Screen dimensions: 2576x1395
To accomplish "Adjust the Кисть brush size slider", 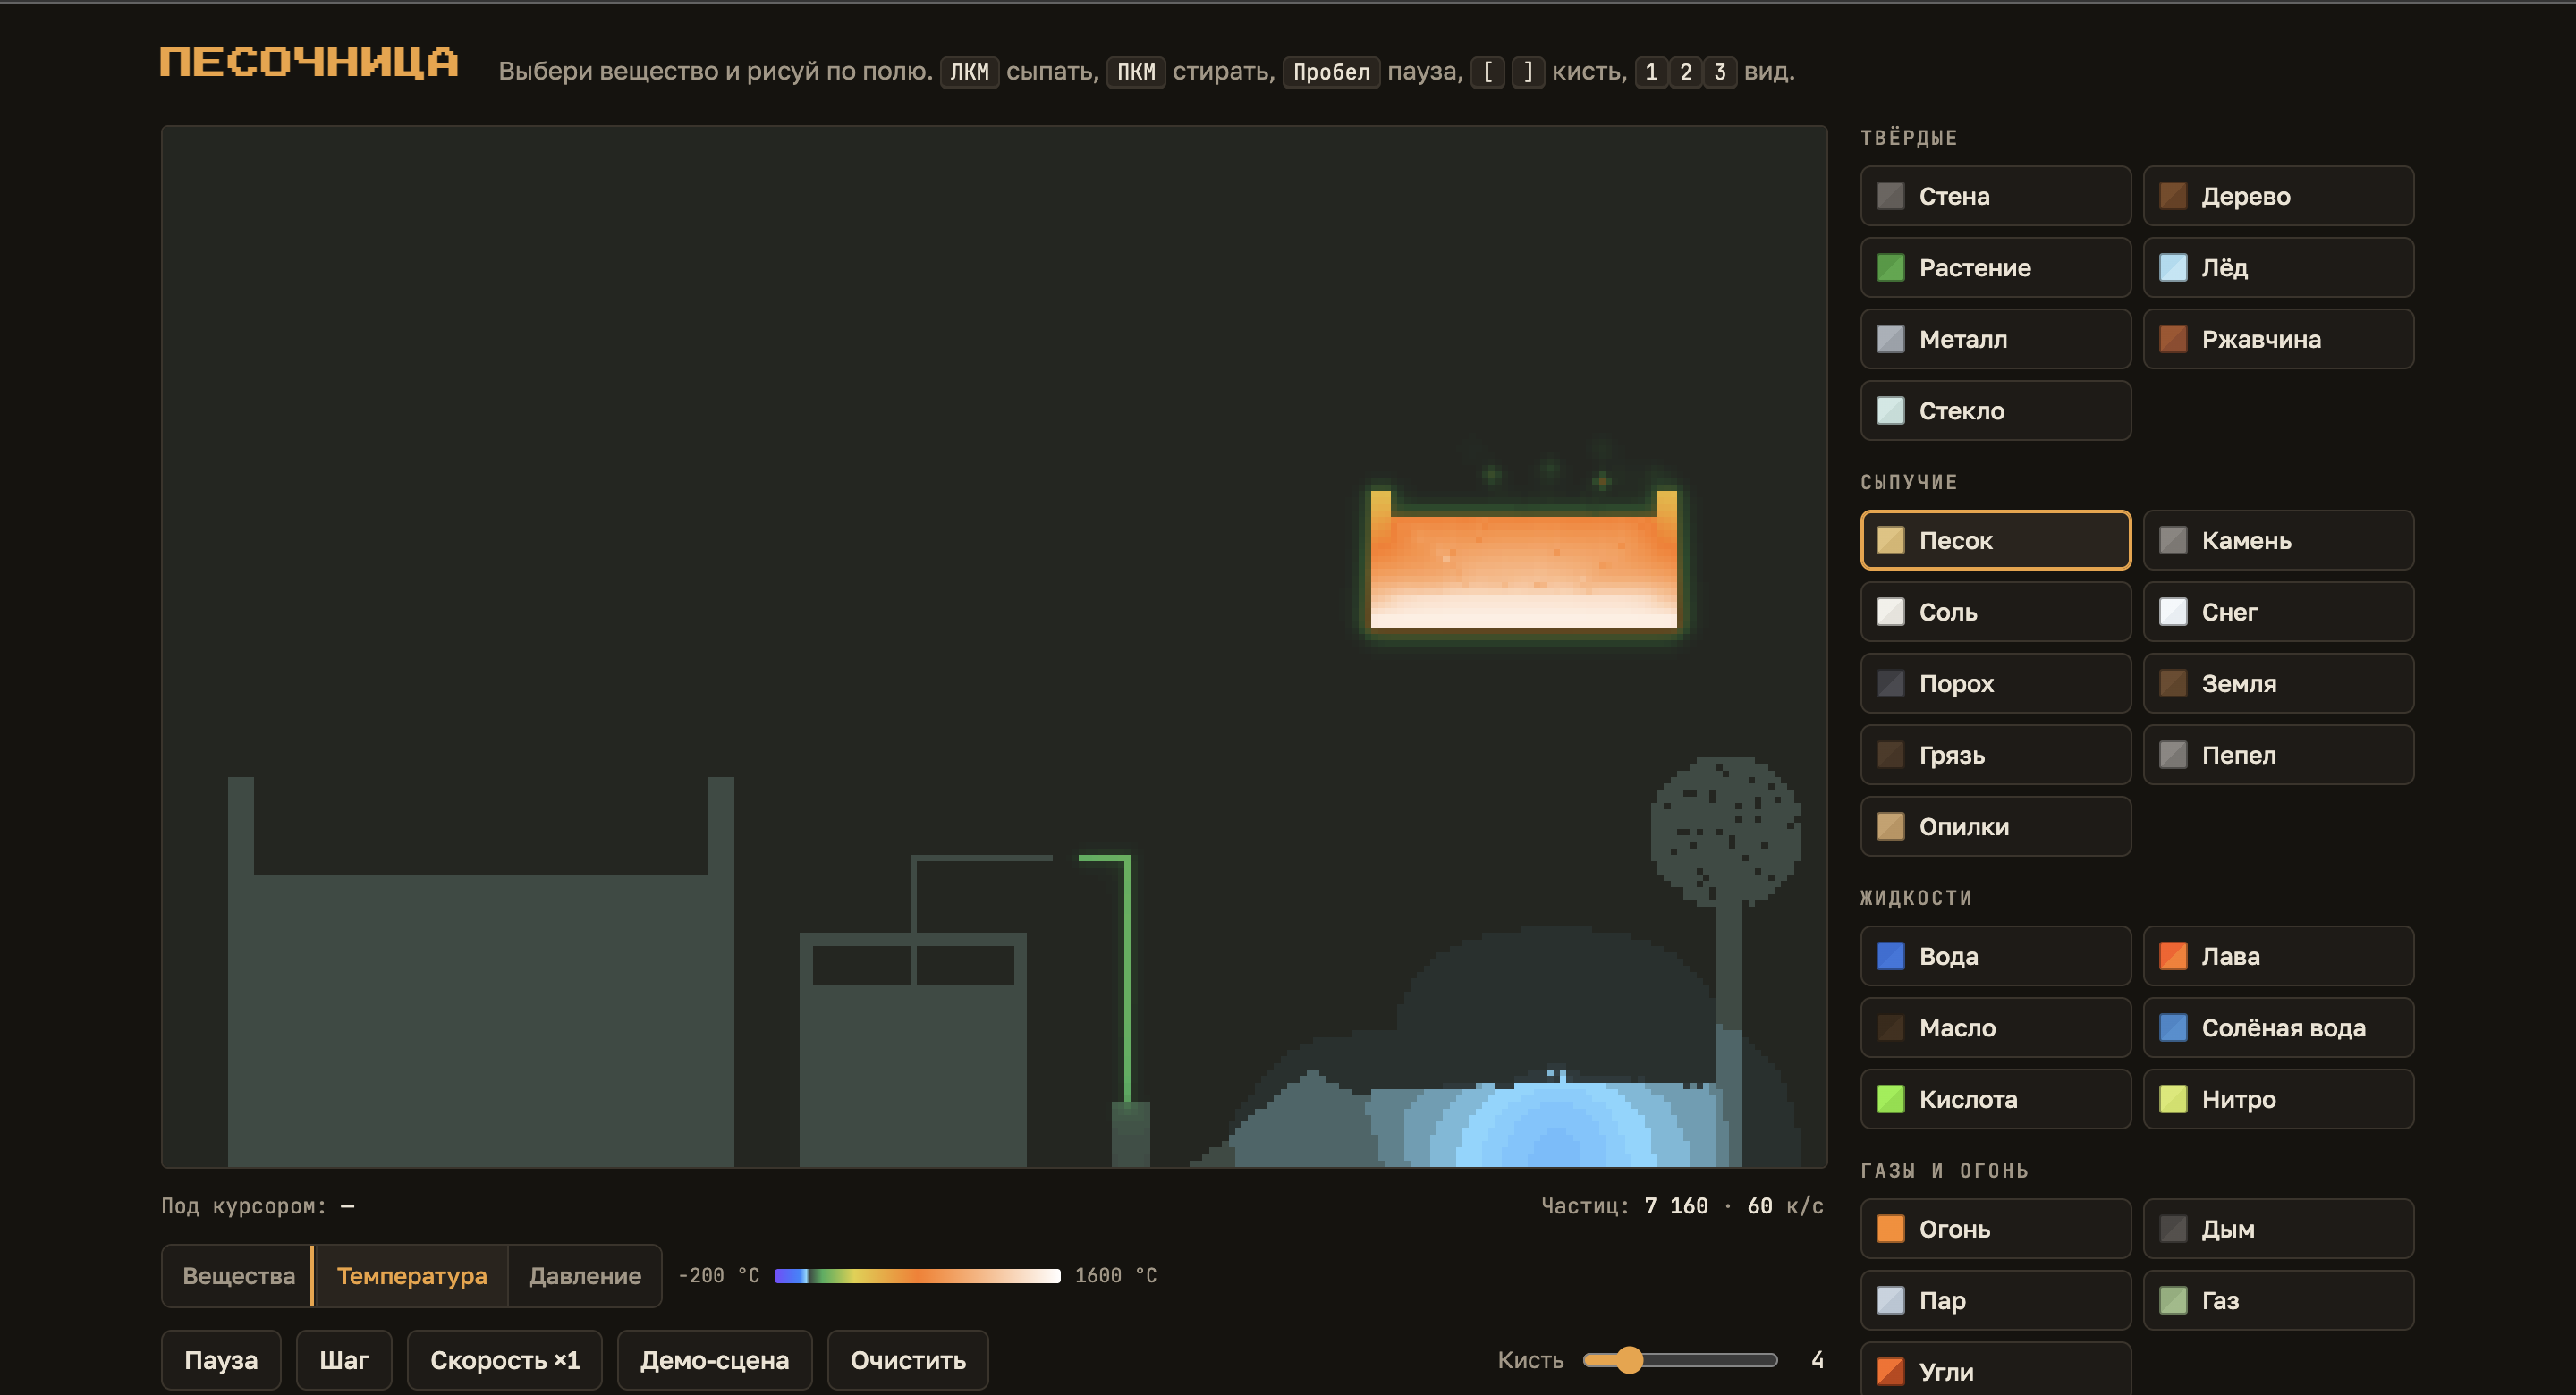I will tap(1680, 1360).
